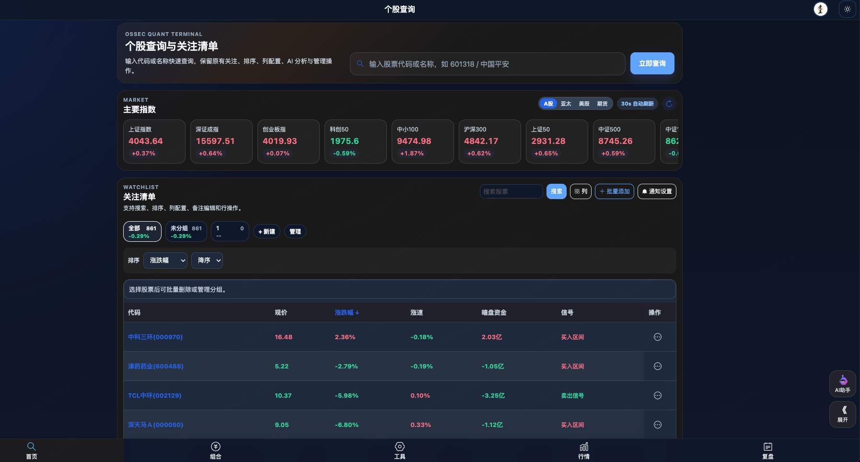Click the 卖出信号 signal for TCL中环
This screenshot has height=462, width=860.
point(572,396)
